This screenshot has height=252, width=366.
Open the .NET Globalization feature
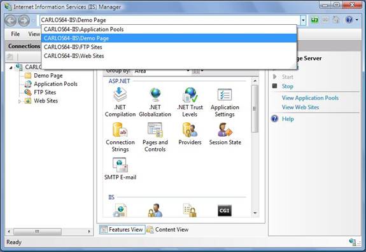pos(155,102)
